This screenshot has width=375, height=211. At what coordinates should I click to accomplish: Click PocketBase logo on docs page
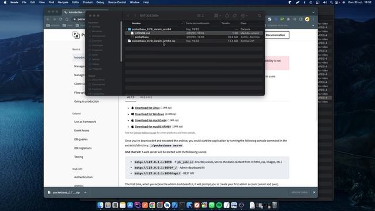76,35
